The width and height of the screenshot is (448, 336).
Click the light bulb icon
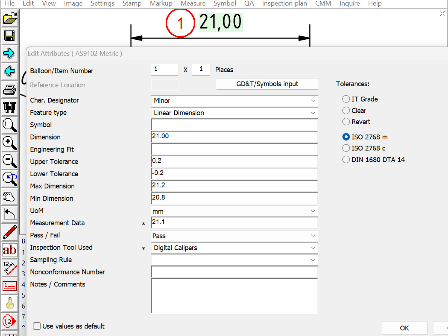10,304
